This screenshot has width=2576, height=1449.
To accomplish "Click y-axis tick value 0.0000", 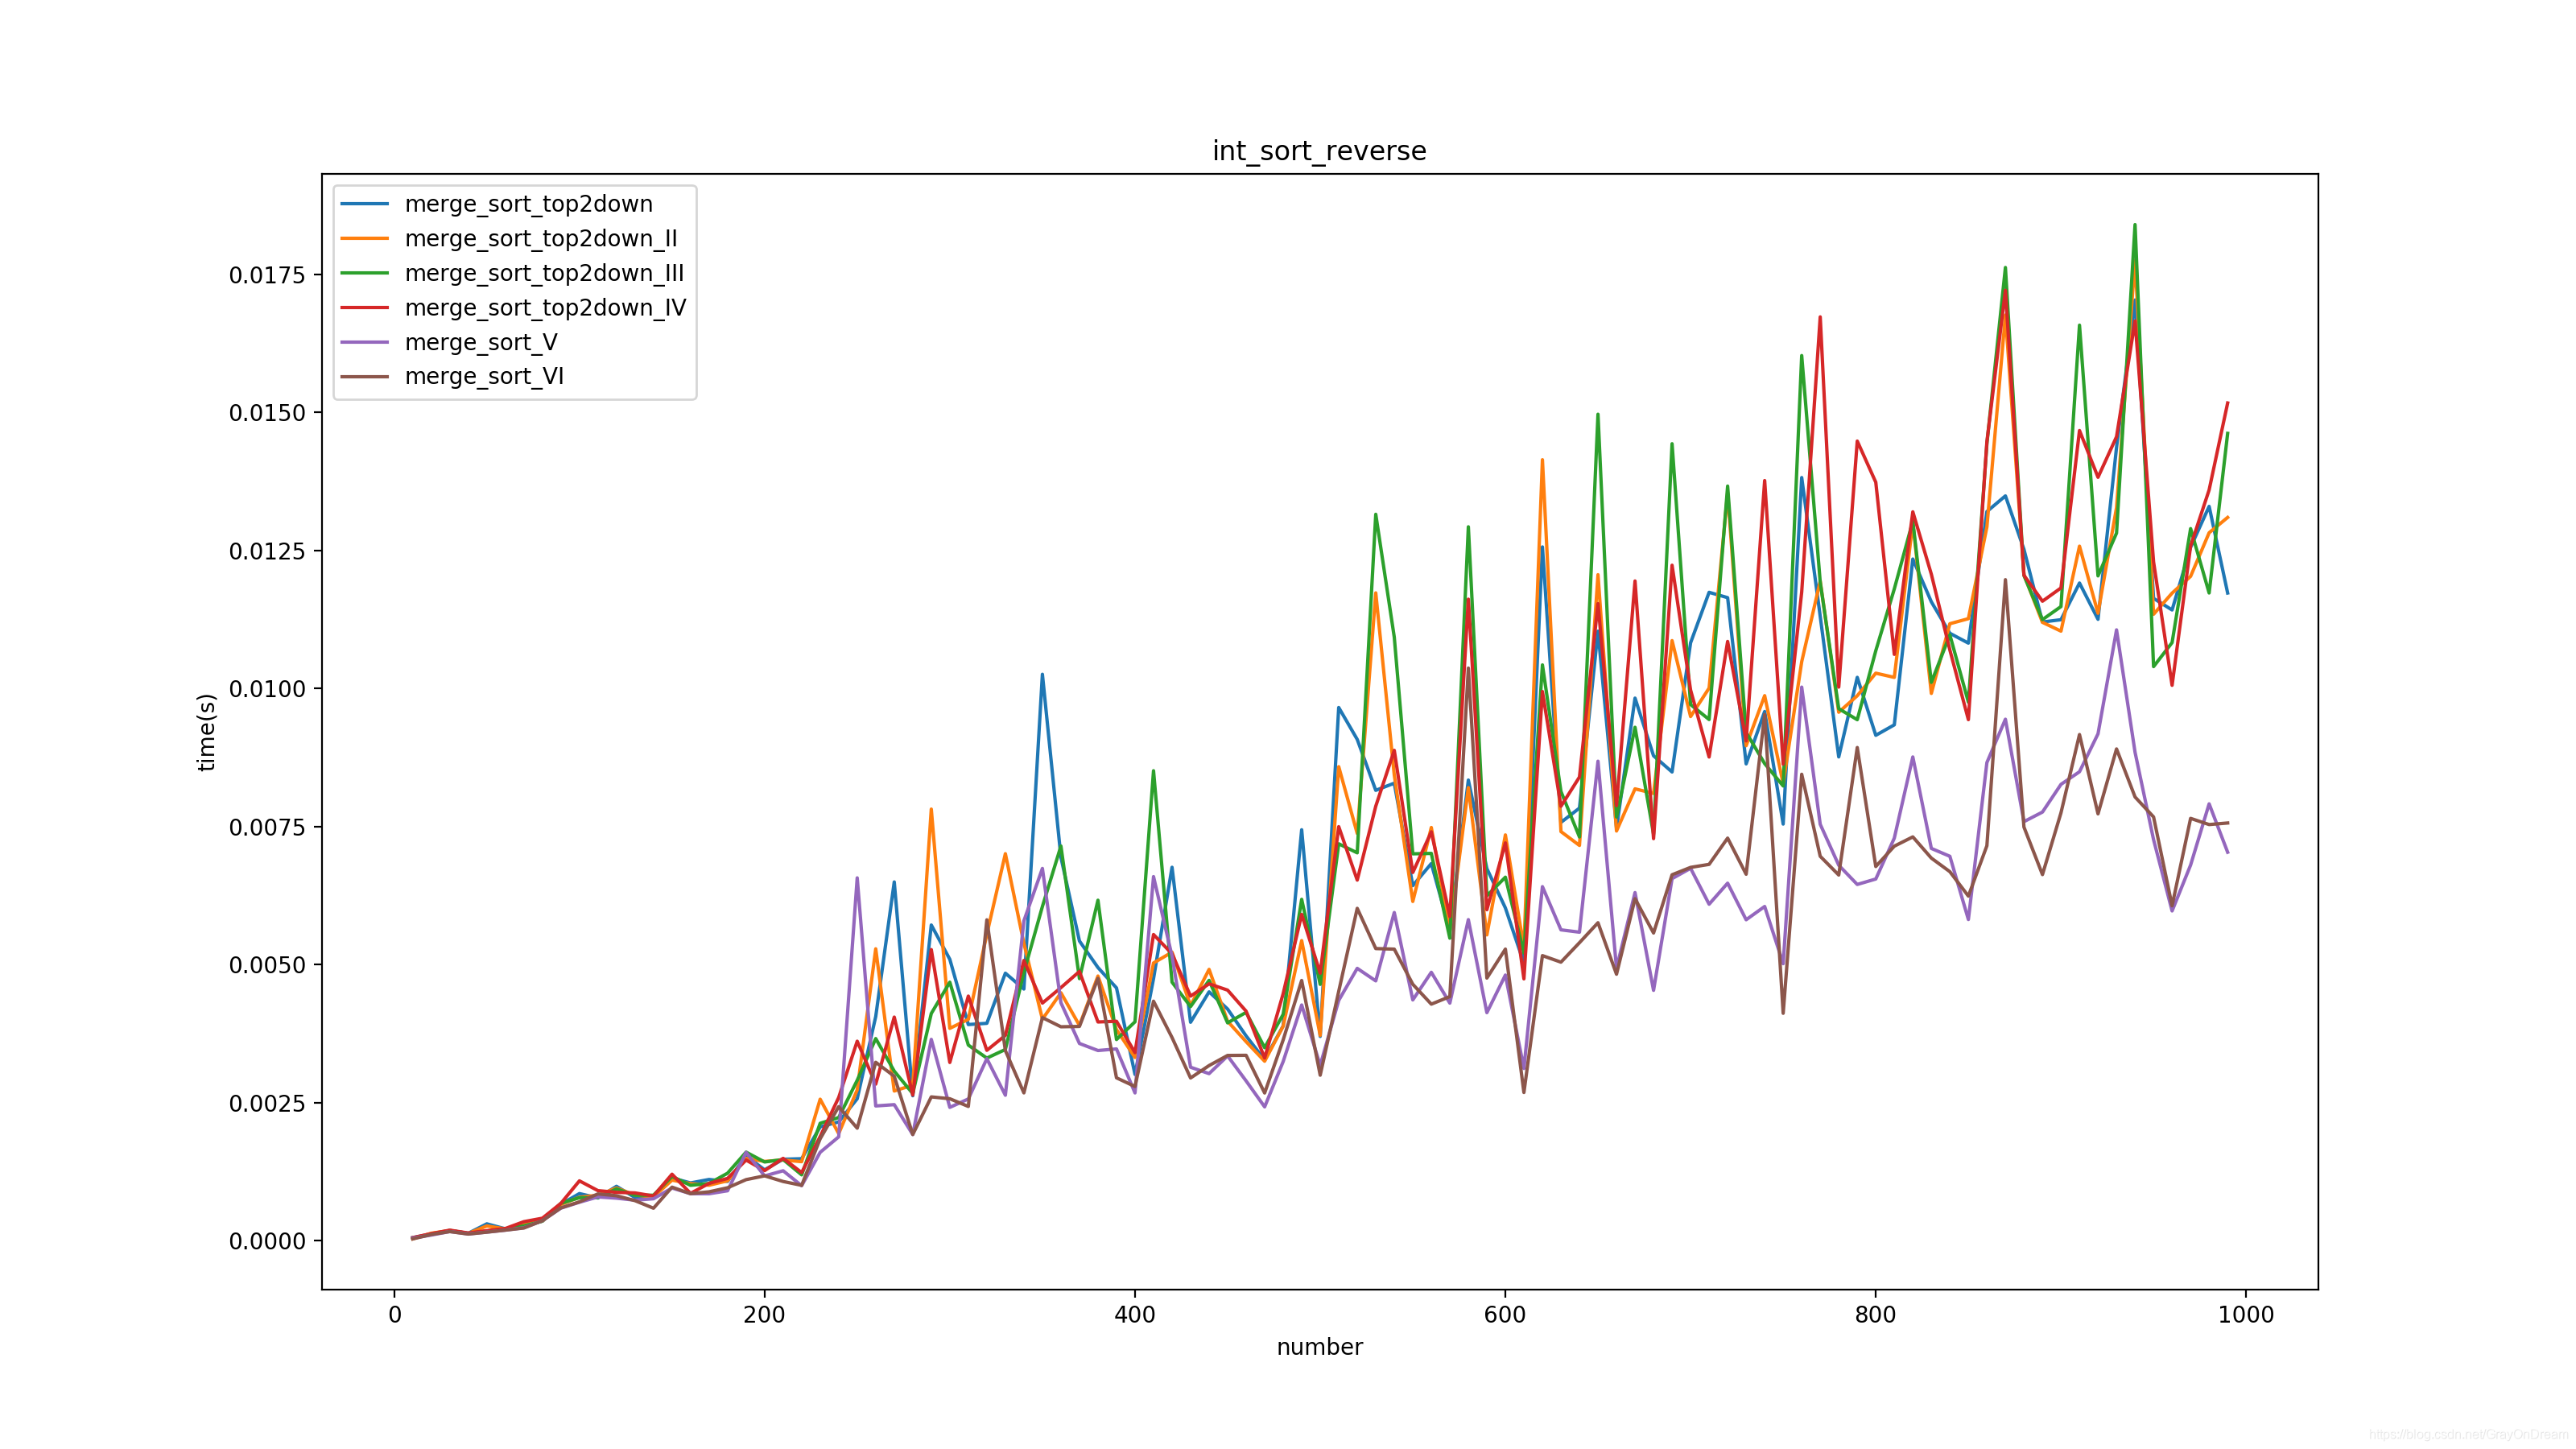I will point(267,1241).
